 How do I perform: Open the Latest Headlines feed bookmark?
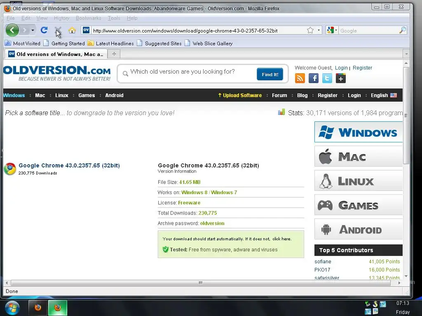click(x=110, y=43)
